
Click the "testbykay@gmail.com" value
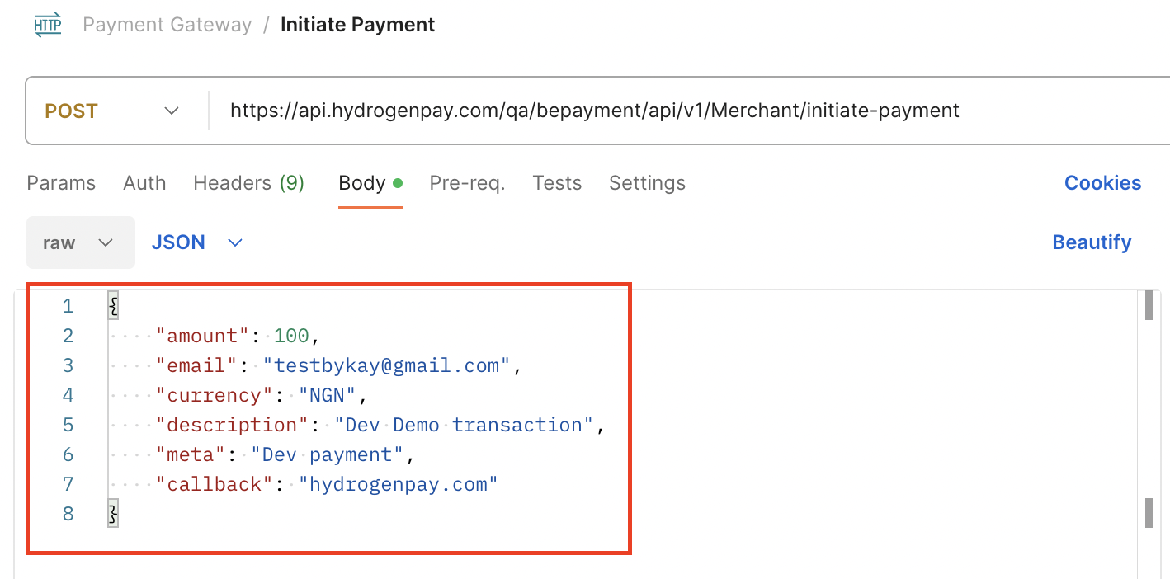point(388,365)
